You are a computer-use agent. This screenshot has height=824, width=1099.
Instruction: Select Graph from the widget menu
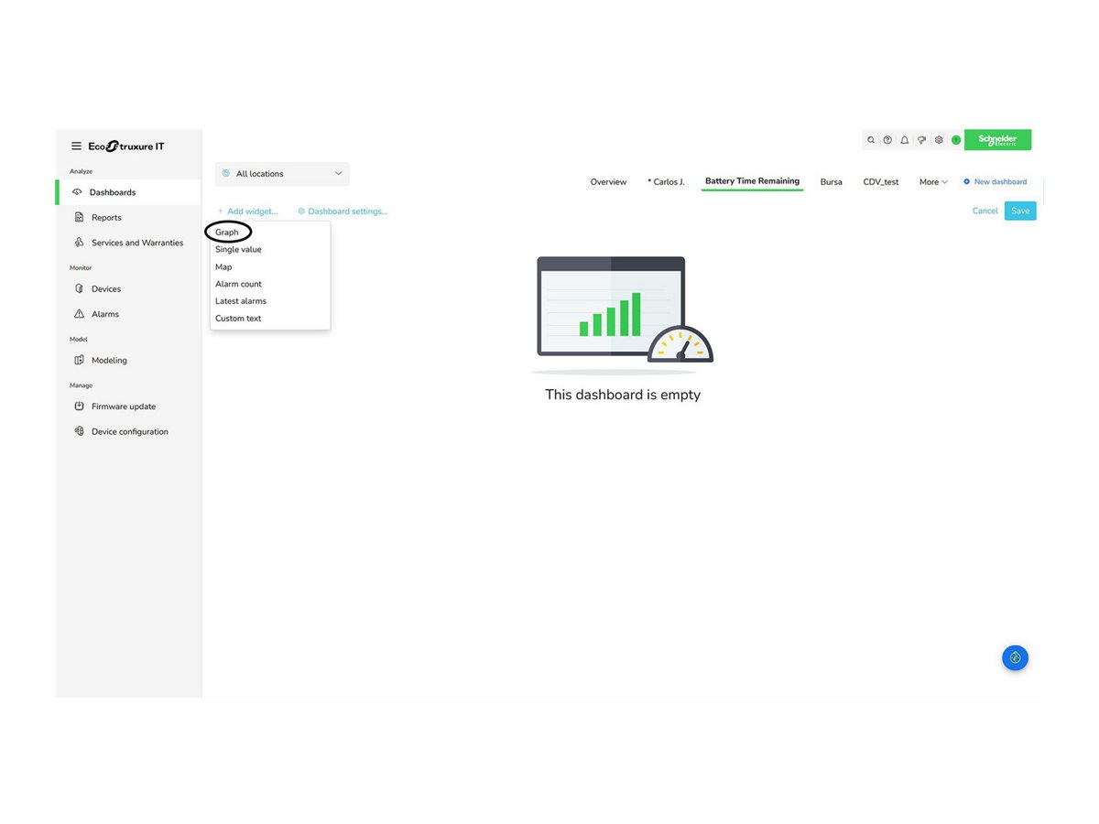click(227, 233)
